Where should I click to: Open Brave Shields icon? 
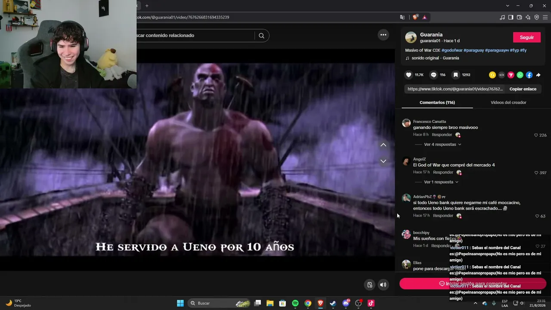415,17
